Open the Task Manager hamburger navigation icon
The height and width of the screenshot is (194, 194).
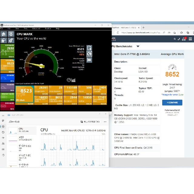(3, 115)
